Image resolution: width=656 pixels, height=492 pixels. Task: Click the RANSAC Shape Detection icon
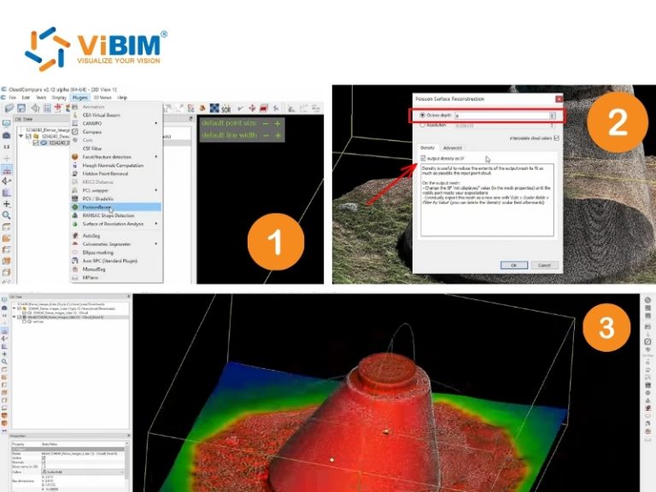pos(75,215)
